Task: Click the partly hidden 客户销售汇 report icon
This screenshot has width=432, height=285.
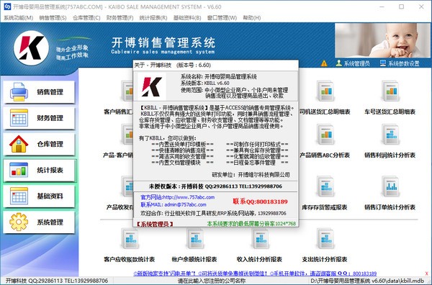Action: click(127, 91)
